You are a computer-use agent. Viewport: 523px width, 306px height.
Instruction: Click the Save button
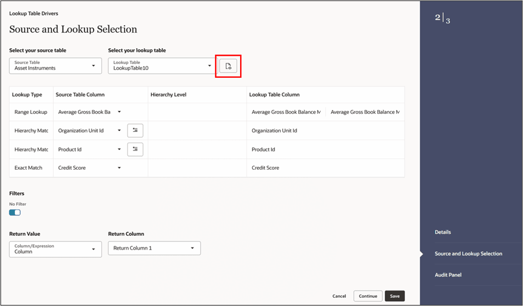395,296
